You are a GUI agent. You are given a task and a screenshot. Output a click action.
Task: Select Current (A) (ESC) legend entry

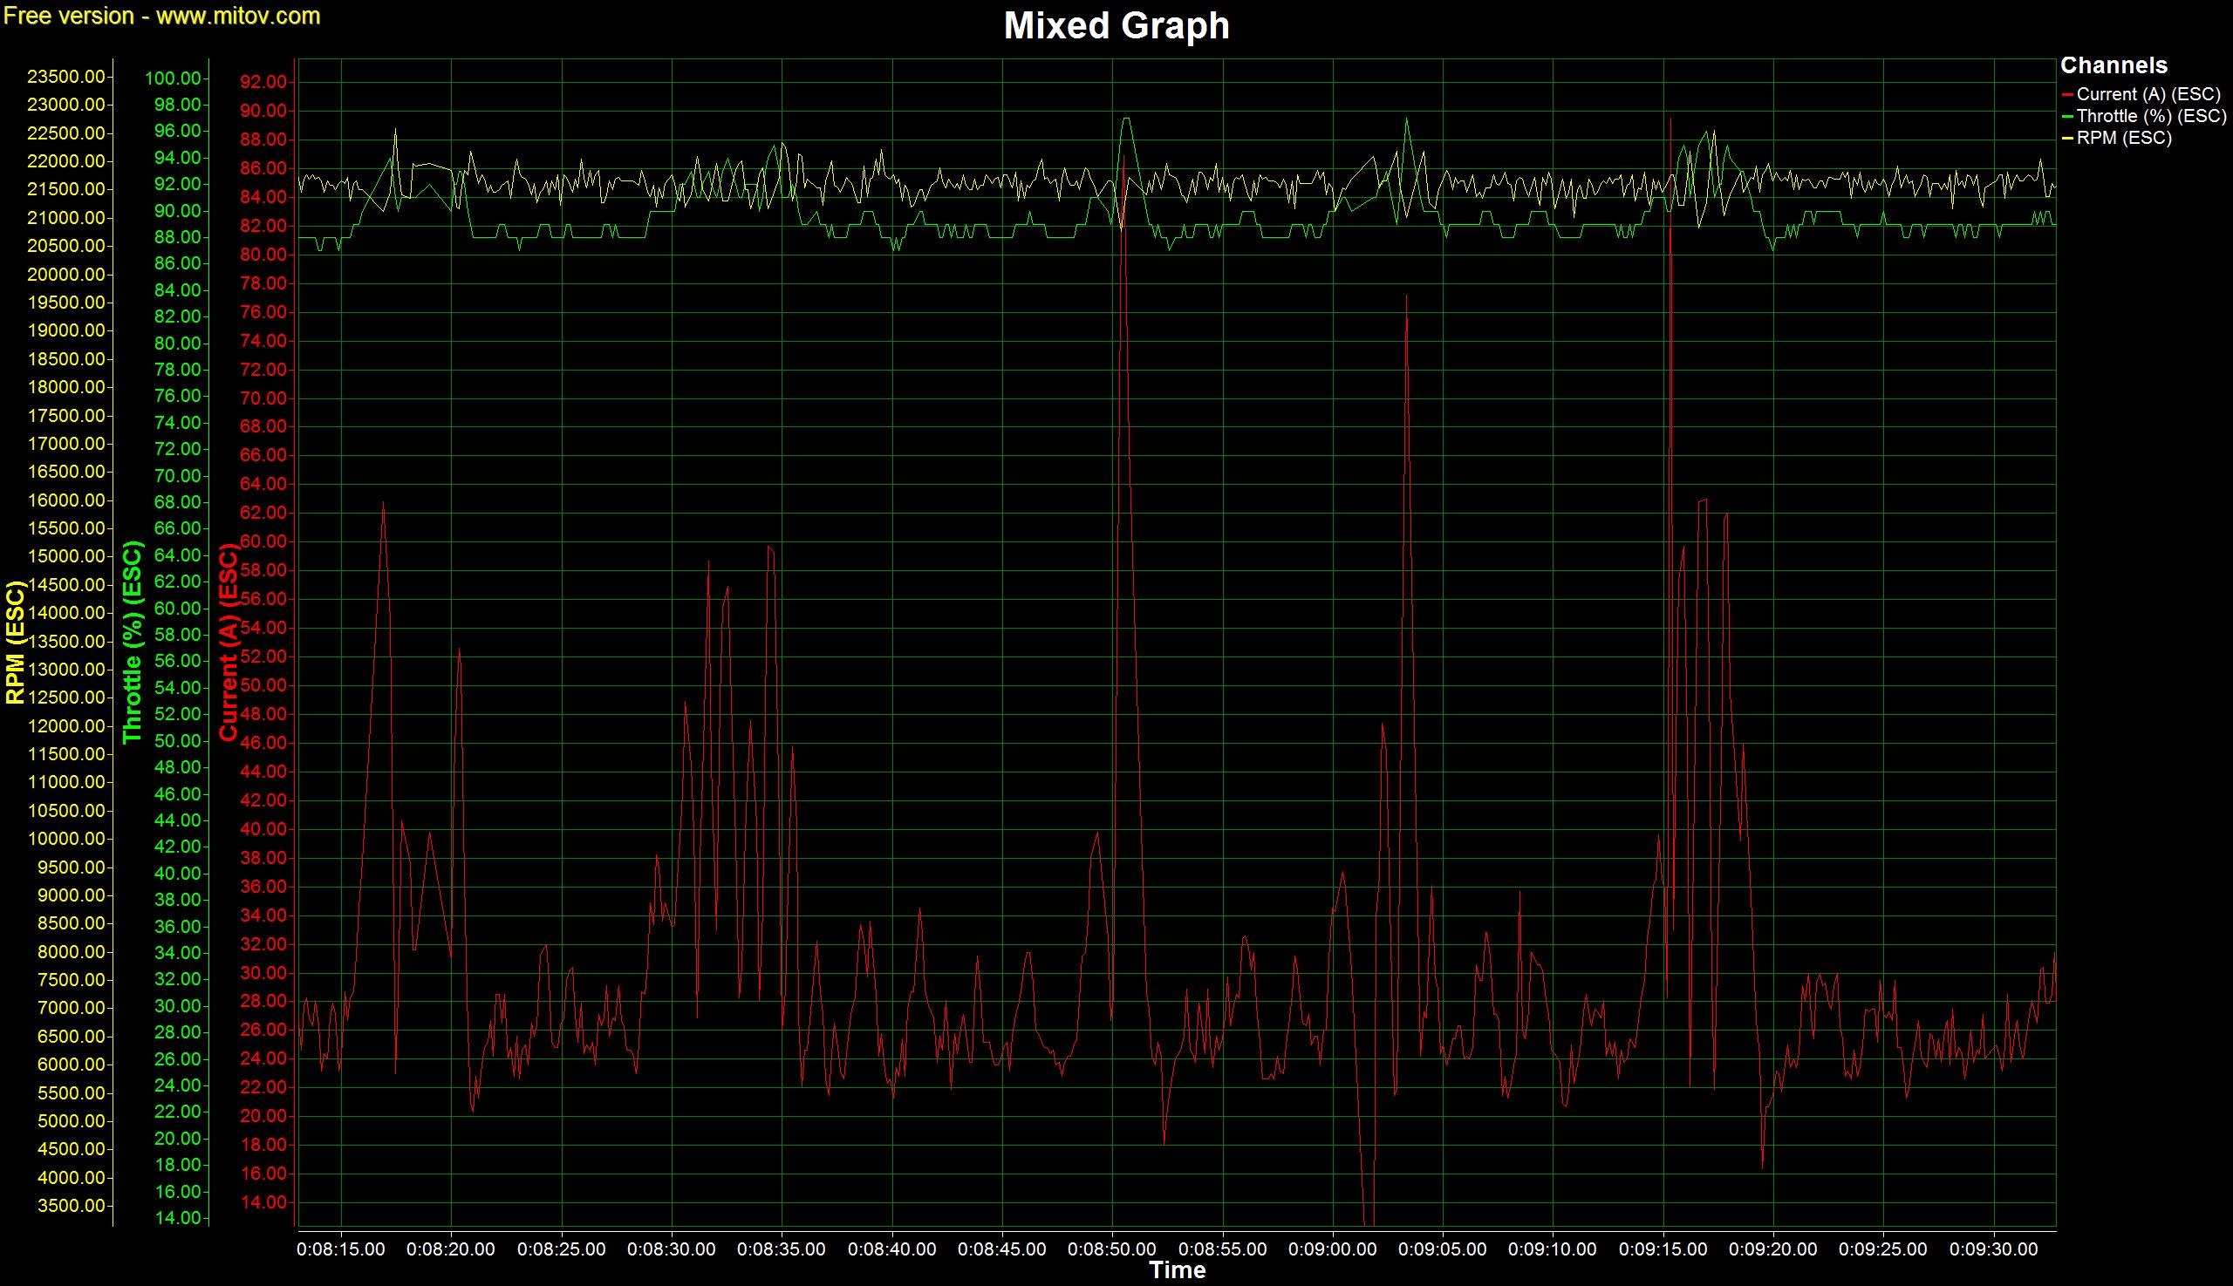coord(2148,93)
